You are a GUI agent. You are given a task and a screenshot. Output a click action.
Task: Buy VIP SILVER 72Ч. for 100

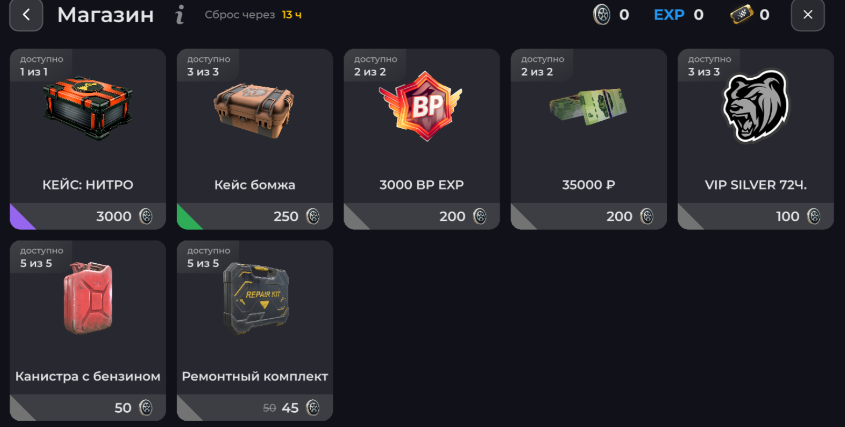point(756,216)
